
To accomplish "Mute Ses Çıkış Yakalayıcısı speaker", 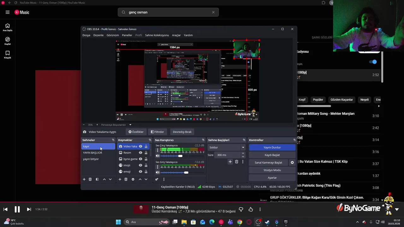I will pyautogui.click(x=157, y=156).
